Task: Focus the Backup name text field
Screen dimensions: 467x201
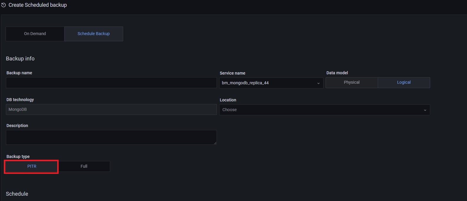Action: click(111, 83)
